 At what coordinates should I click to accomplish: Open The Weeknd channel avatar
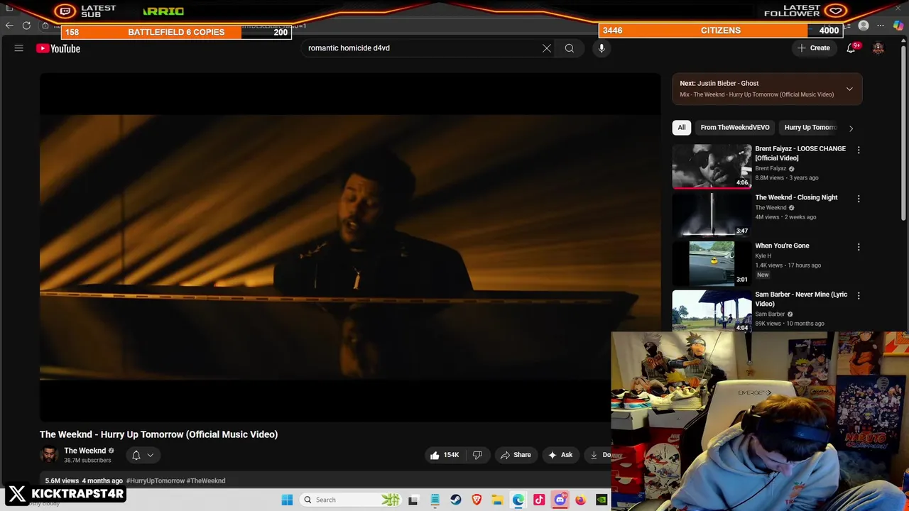[49, 455]
